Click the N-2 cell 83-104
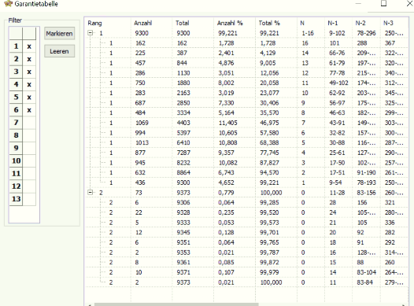Screen dimensions: 414x306 [x=366, y=272]
